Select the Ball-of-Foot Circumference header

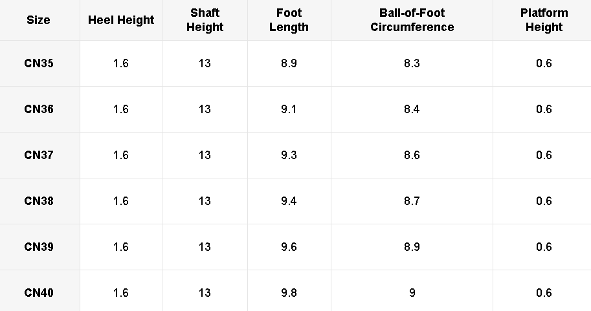412,20
